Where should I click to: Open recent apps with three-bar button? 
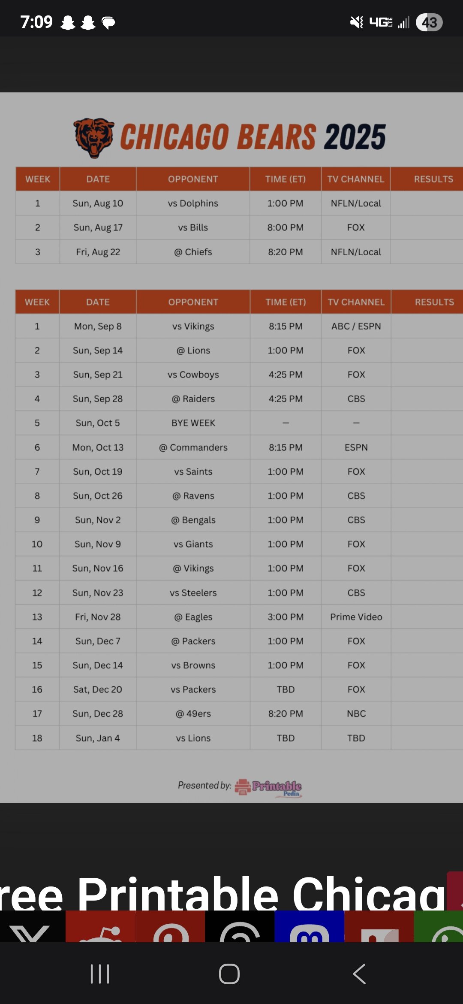pos(100,974)
